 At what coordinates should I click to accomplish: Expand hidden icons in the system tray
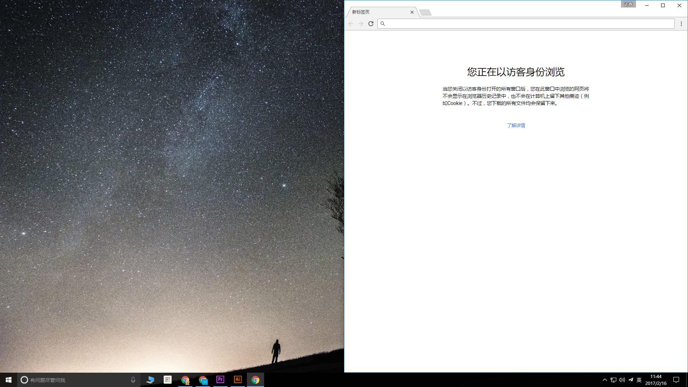point(605,380)
